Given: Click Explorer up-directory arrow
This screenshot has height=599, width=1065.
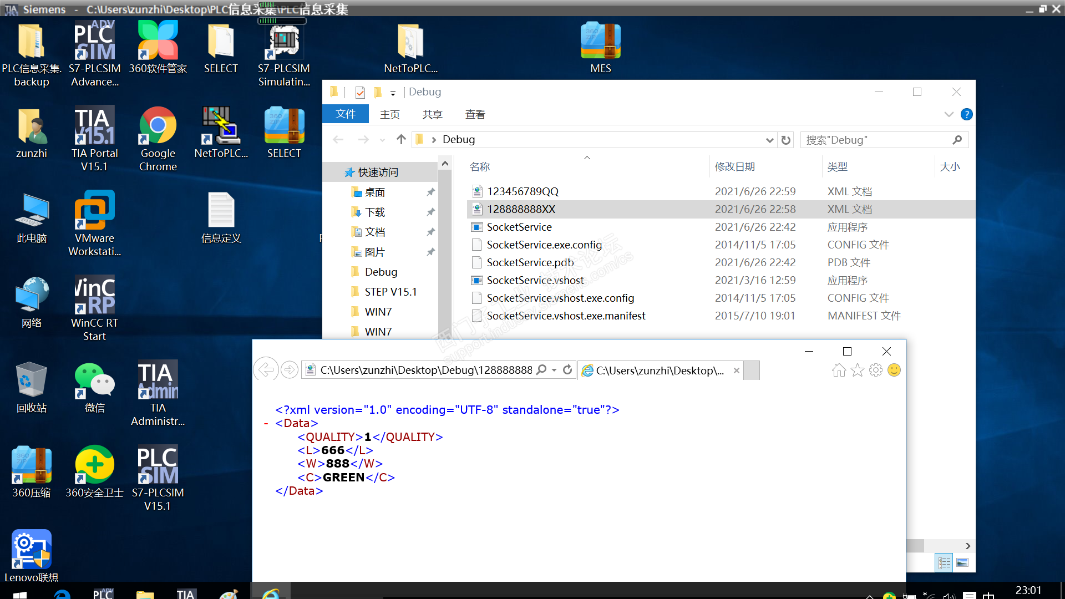Looking at the screenshot, I should click(401, 140).
